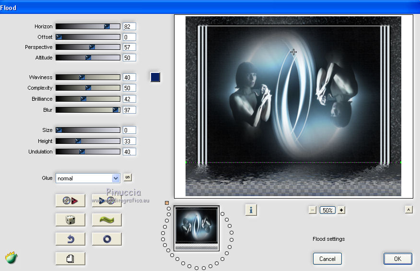This screenshot has width=420, height=271.
Task: Click the green wave button
Action: point(106,220)
